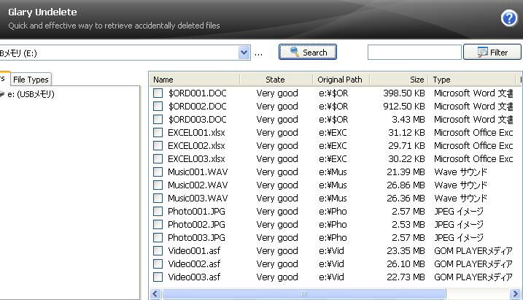Viewport: 523px width, 300px height.
Task: Mark the Video002.asf checkbox
Action: (x=158, y=264)
